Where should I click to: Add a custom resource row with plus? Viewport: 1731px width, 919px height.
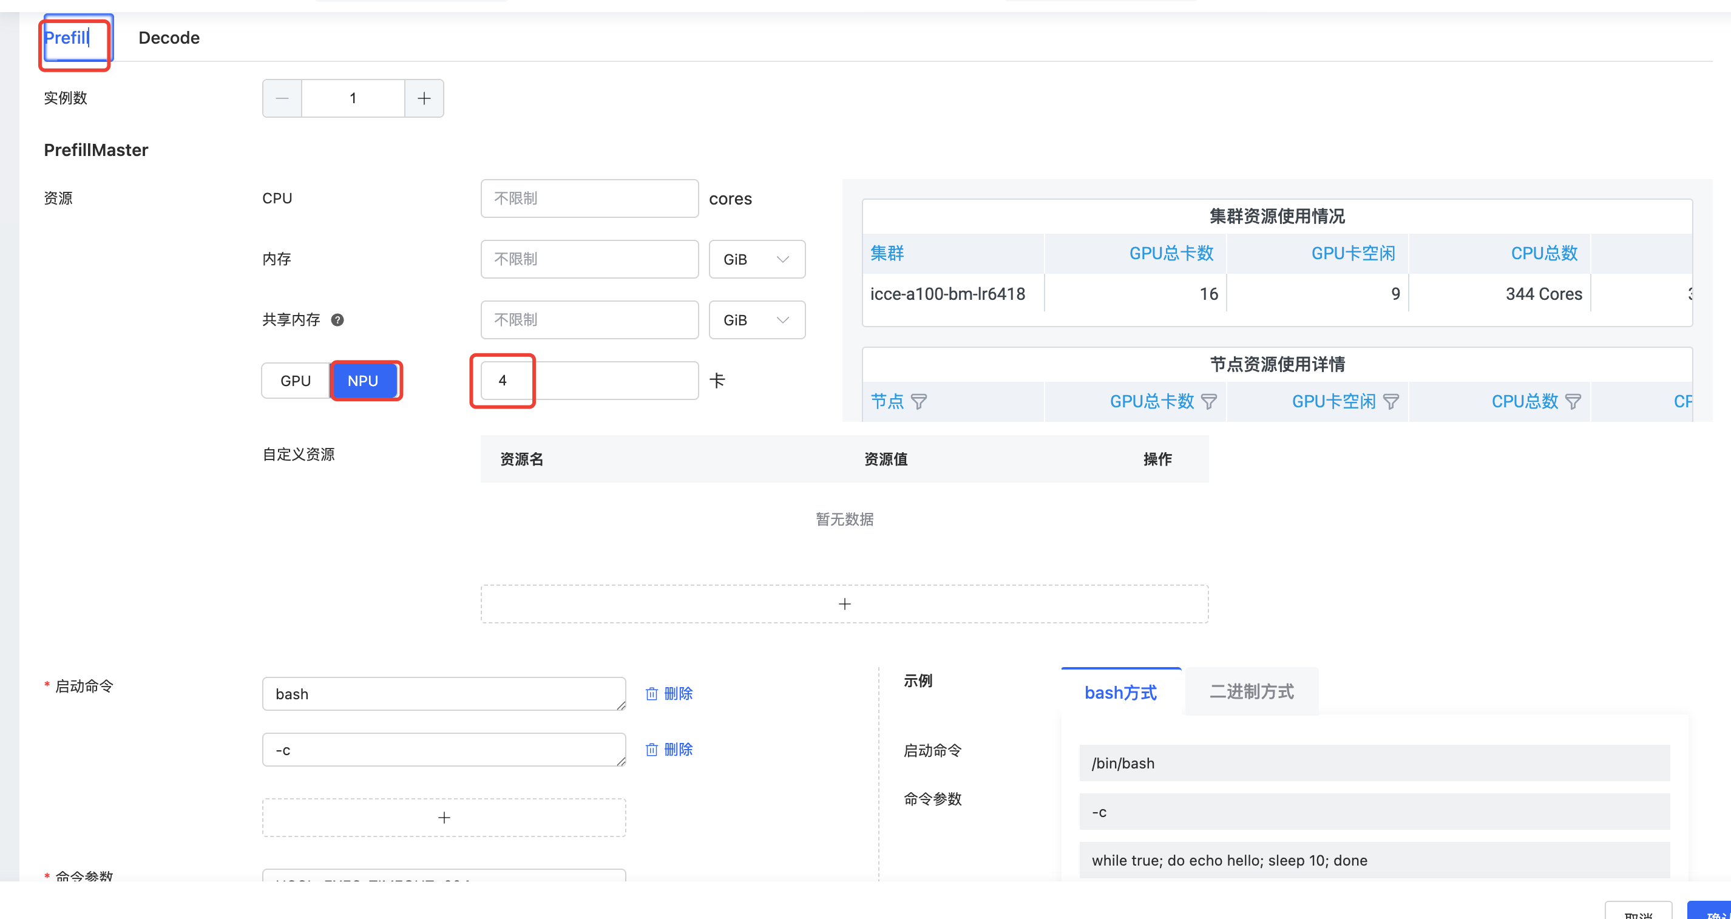point(844,604)
